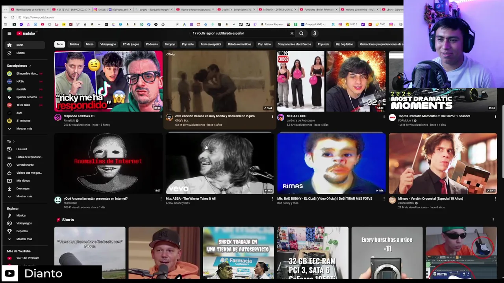Play 'Shrek trabaja en una tienda' Short
504x283 pixels.
coord(238,253)
